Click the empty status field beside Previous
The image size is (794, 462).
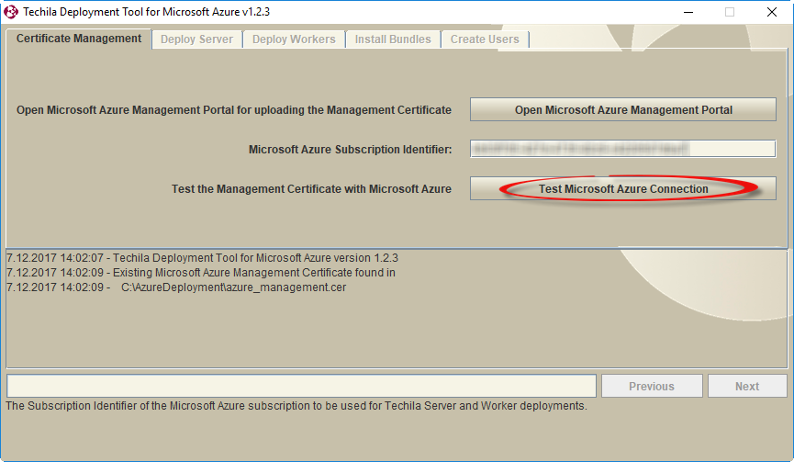(301, 387)
